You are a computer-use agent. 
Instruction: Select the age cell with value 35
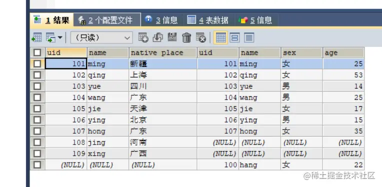(343, 131)
